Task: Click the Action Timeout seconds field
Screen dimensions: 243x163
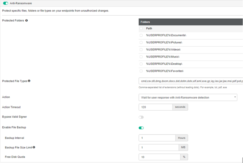Action: 155,107
